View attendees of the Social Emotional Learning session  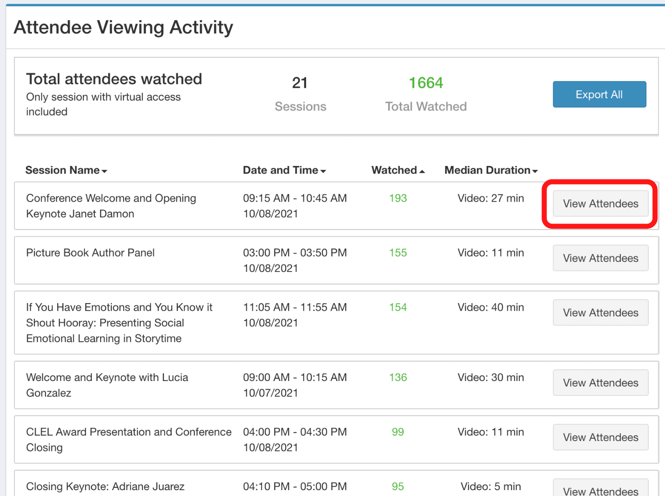click(x=600, y=312)
